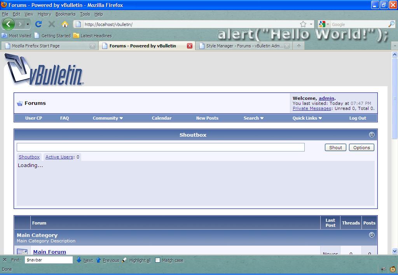Close the Mozilla Firefox Start Page tab

tap(93, 46)
